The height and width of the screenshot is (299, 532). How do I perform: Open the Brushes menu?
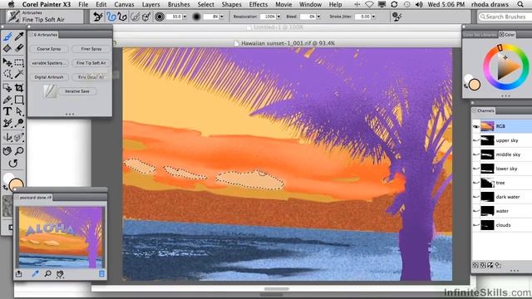coord(179,4)
